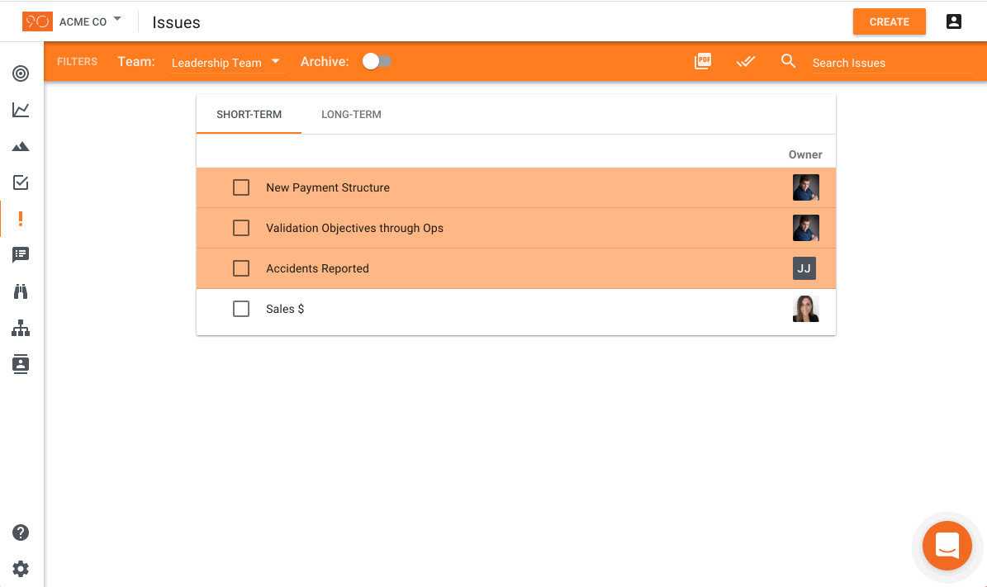Open the Accountability Chart hierarchy icon
The image size is (987, 587).
pos(21,328)
